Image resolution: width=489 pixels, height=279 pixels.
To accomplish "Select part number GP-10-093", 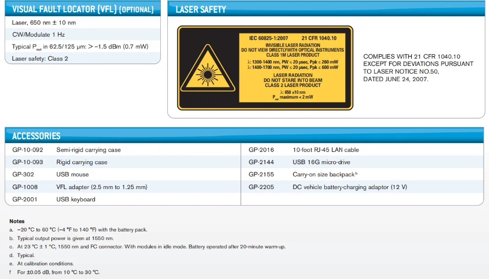I will tap(28, 162).
